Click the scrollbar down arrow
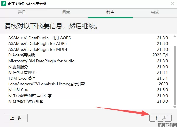 175,107
